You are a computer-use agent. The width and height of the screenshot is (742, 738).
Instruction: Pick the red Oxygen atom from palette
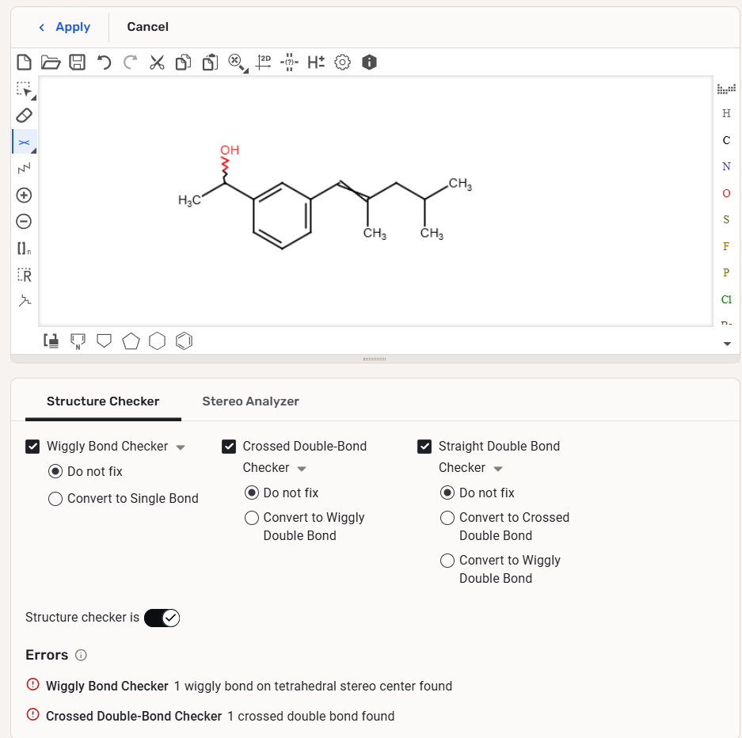coord(726,193)
